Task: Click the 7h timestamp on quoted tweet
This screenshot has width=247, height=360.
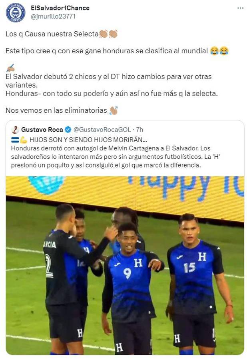Action: (x=139, y=130)
